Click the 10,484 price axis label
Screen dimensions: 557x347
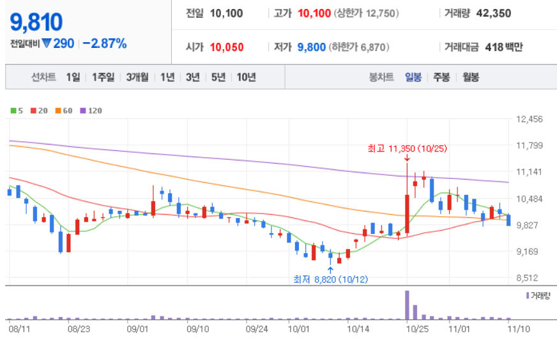coord(530,199)
